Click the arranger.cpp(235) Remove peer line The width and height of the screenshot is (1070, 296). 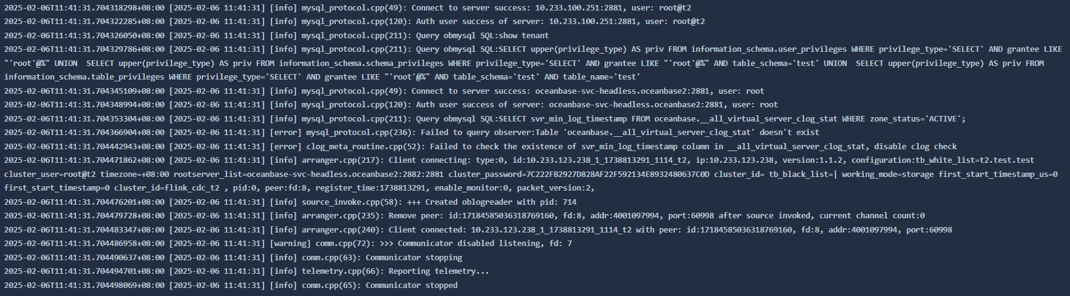click(x=464, y=216)
